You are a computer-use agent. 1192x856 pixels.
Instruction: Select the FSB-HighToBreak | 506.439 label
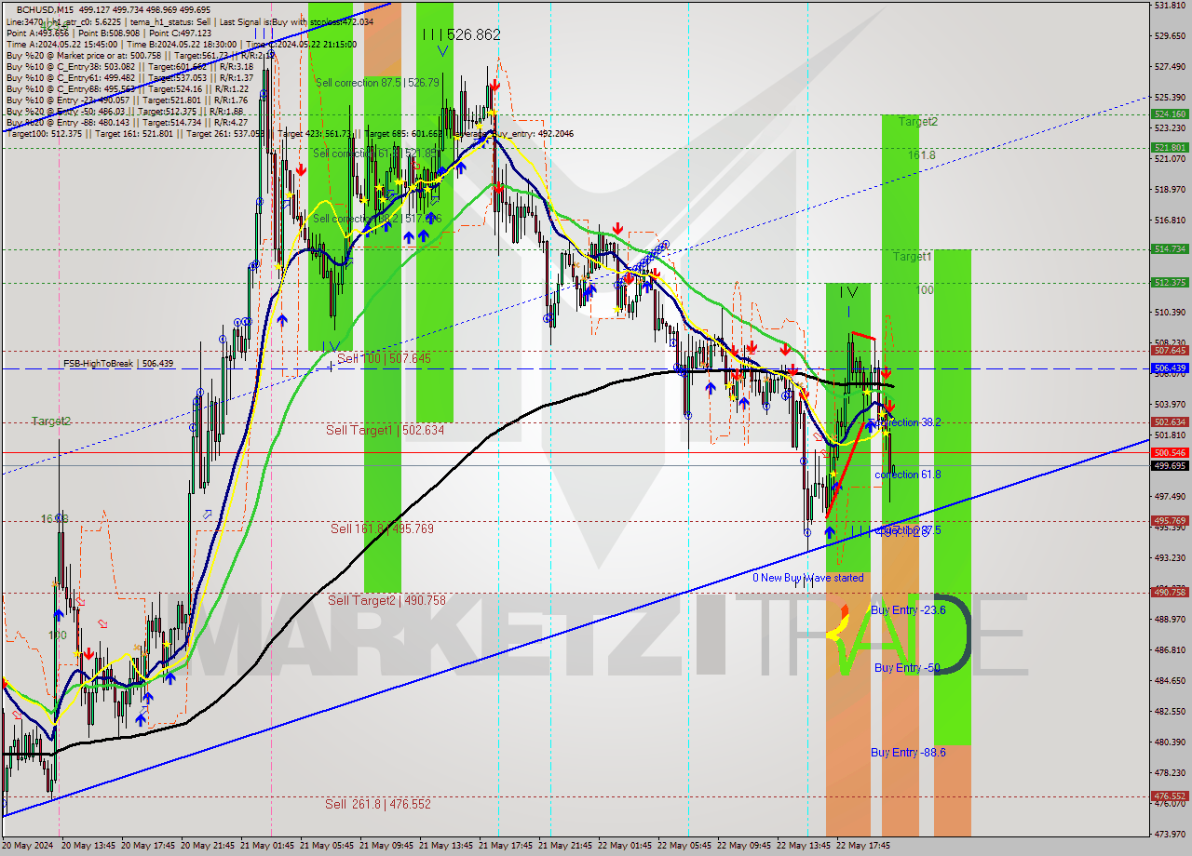click(x=118, y=364)
